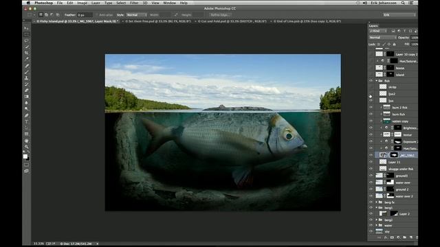
Task: Open the layer blend mode Normal dropdown
Action: click(382, 38)
